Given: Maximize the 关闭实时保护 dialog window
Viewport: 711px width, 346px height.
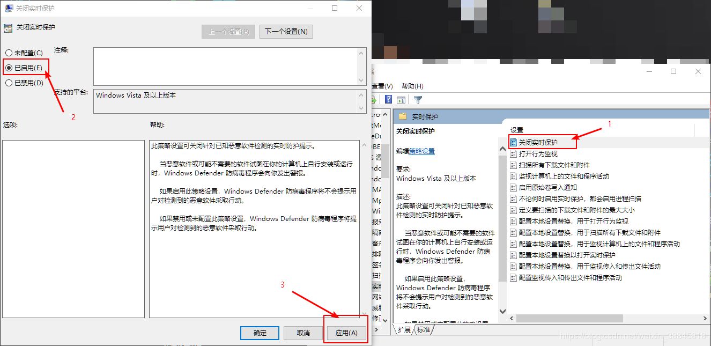Looking at the screenshot, I should pos(335,8).
